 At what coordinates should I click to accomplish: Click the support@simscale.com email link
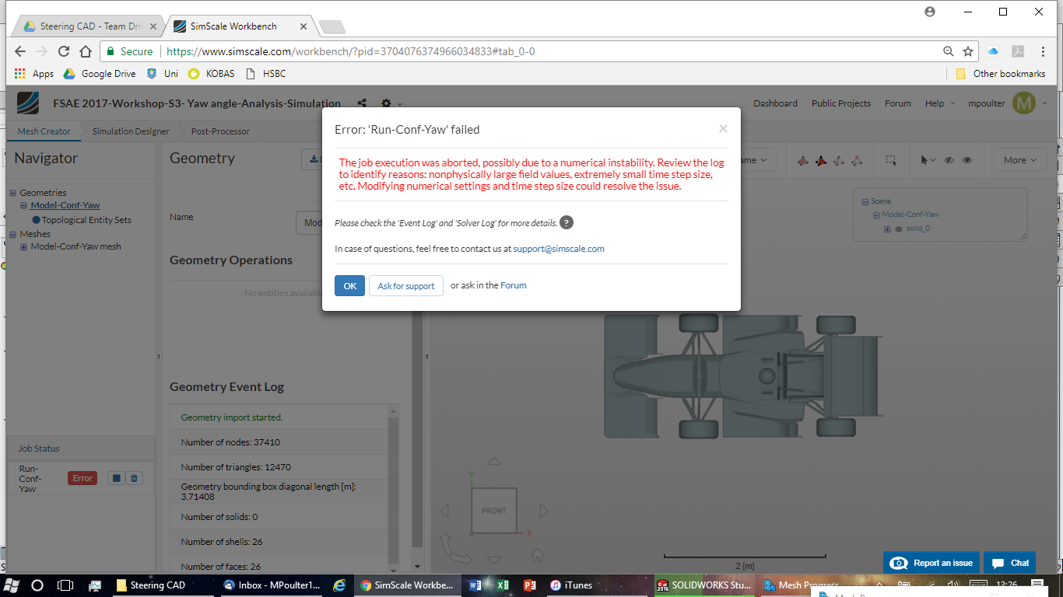click(x=559, y=249)
